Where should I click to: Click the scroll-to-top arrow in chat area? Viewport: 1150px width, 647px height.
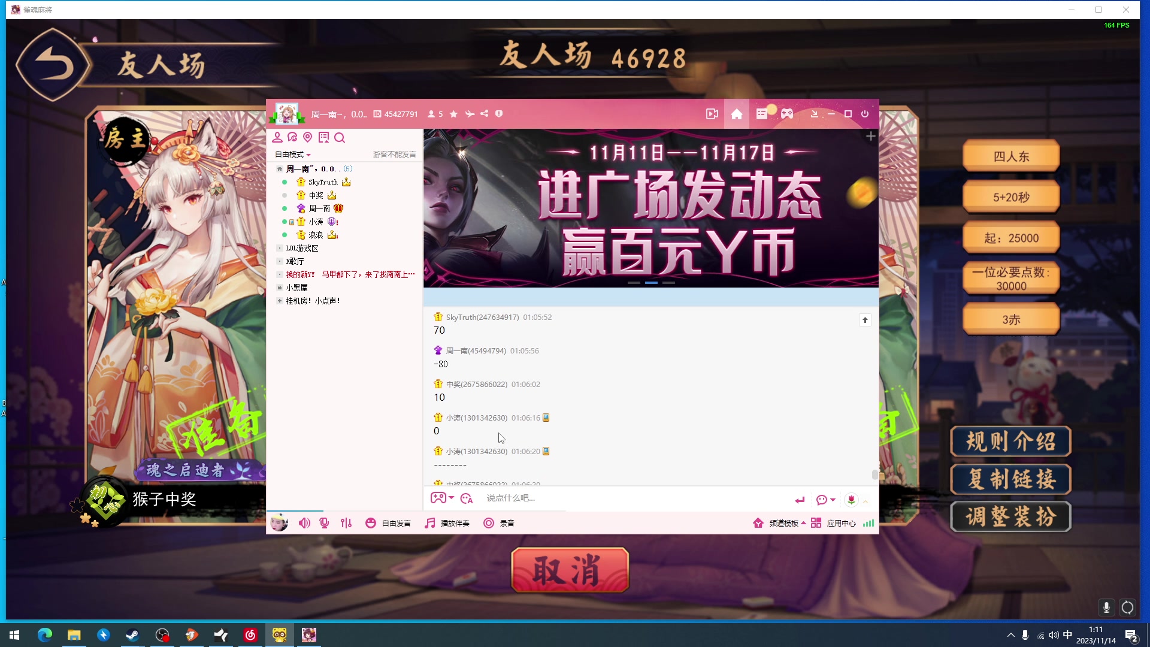click(865, 320)
